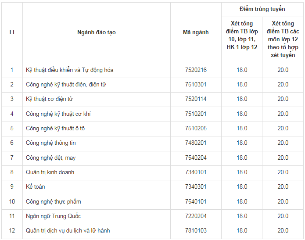
Task: Select major code 7480201
Action: tap(196, 143)
